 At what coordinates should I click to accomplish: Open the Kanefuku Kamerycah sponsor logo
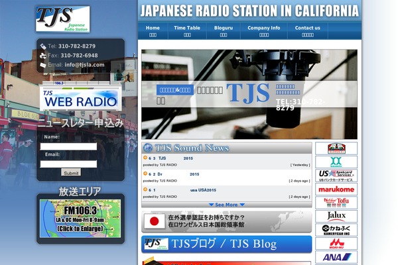[336, 230]
